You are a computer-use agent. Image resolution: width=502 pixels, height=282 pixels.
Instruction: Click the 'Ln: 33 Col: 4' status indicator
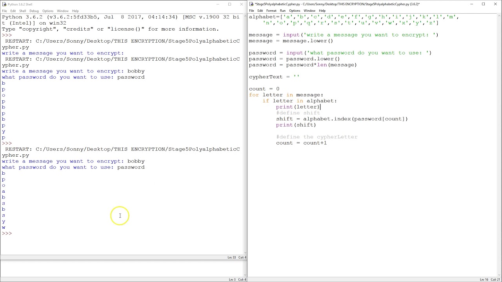pos(237,257)
